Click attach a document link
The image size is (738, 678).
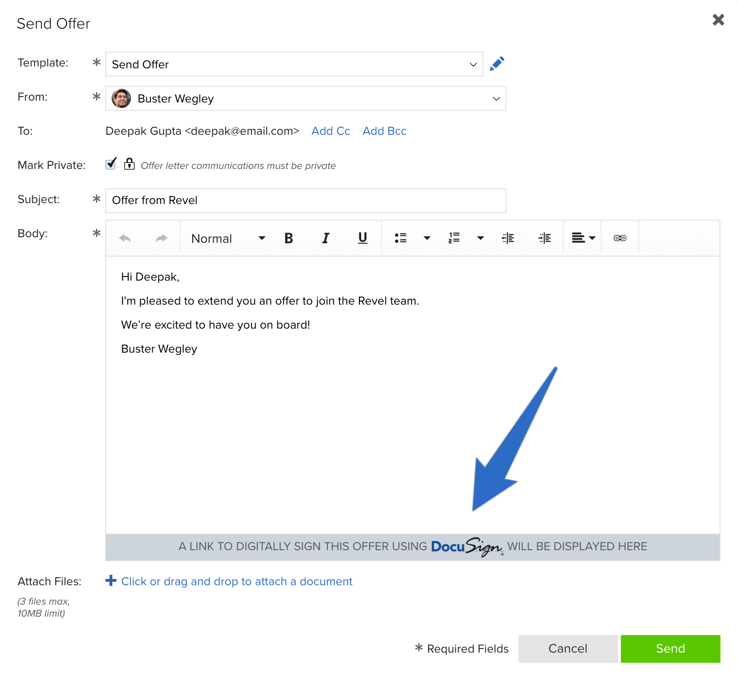point(237,582)
